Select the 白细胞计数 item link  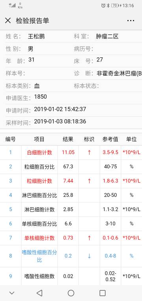(x=39, y=152)
